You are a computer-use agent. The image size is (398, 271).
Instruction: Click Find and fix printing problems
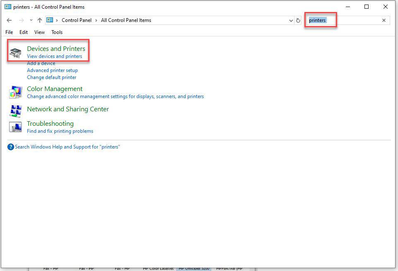(x=60, y=131)
